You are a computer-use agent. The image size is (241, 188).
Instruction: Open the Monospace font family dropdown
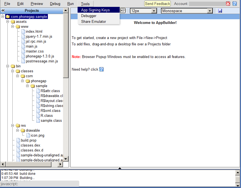tap(209, 11)
